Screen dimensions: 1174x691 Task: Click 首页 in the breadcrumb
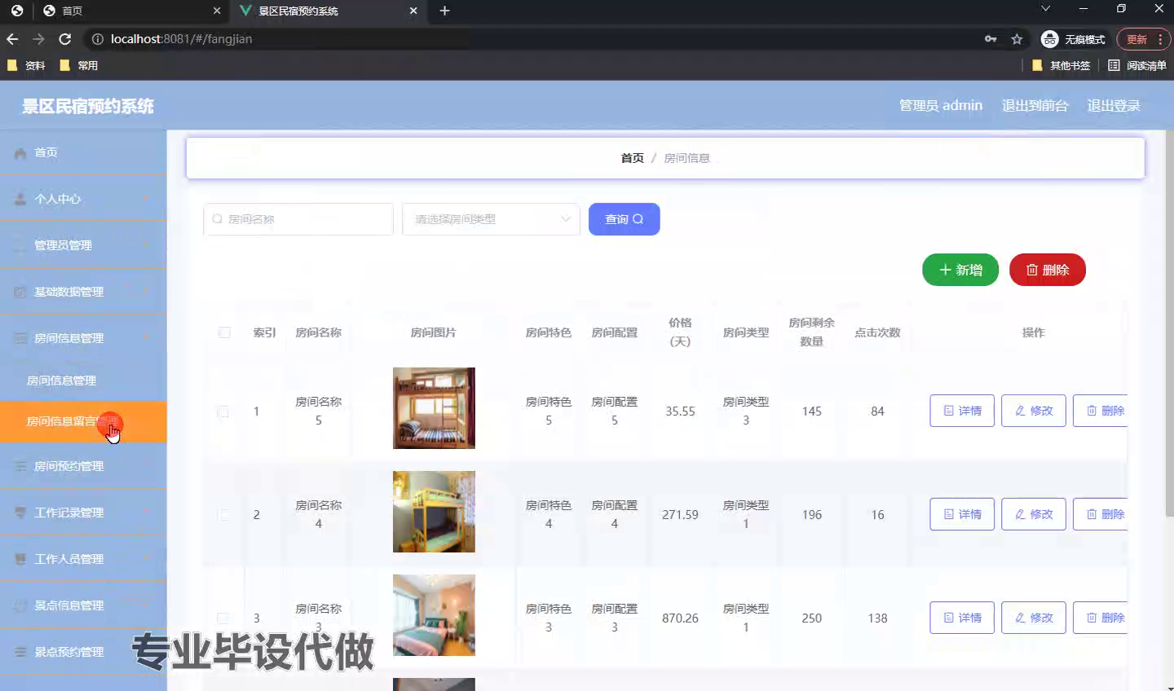pos(632,158)
